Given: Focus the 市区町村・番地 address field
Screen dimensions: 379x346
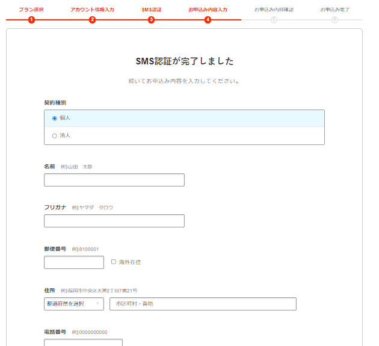Looking at the screenshot, I should click(x=203, y=304).
